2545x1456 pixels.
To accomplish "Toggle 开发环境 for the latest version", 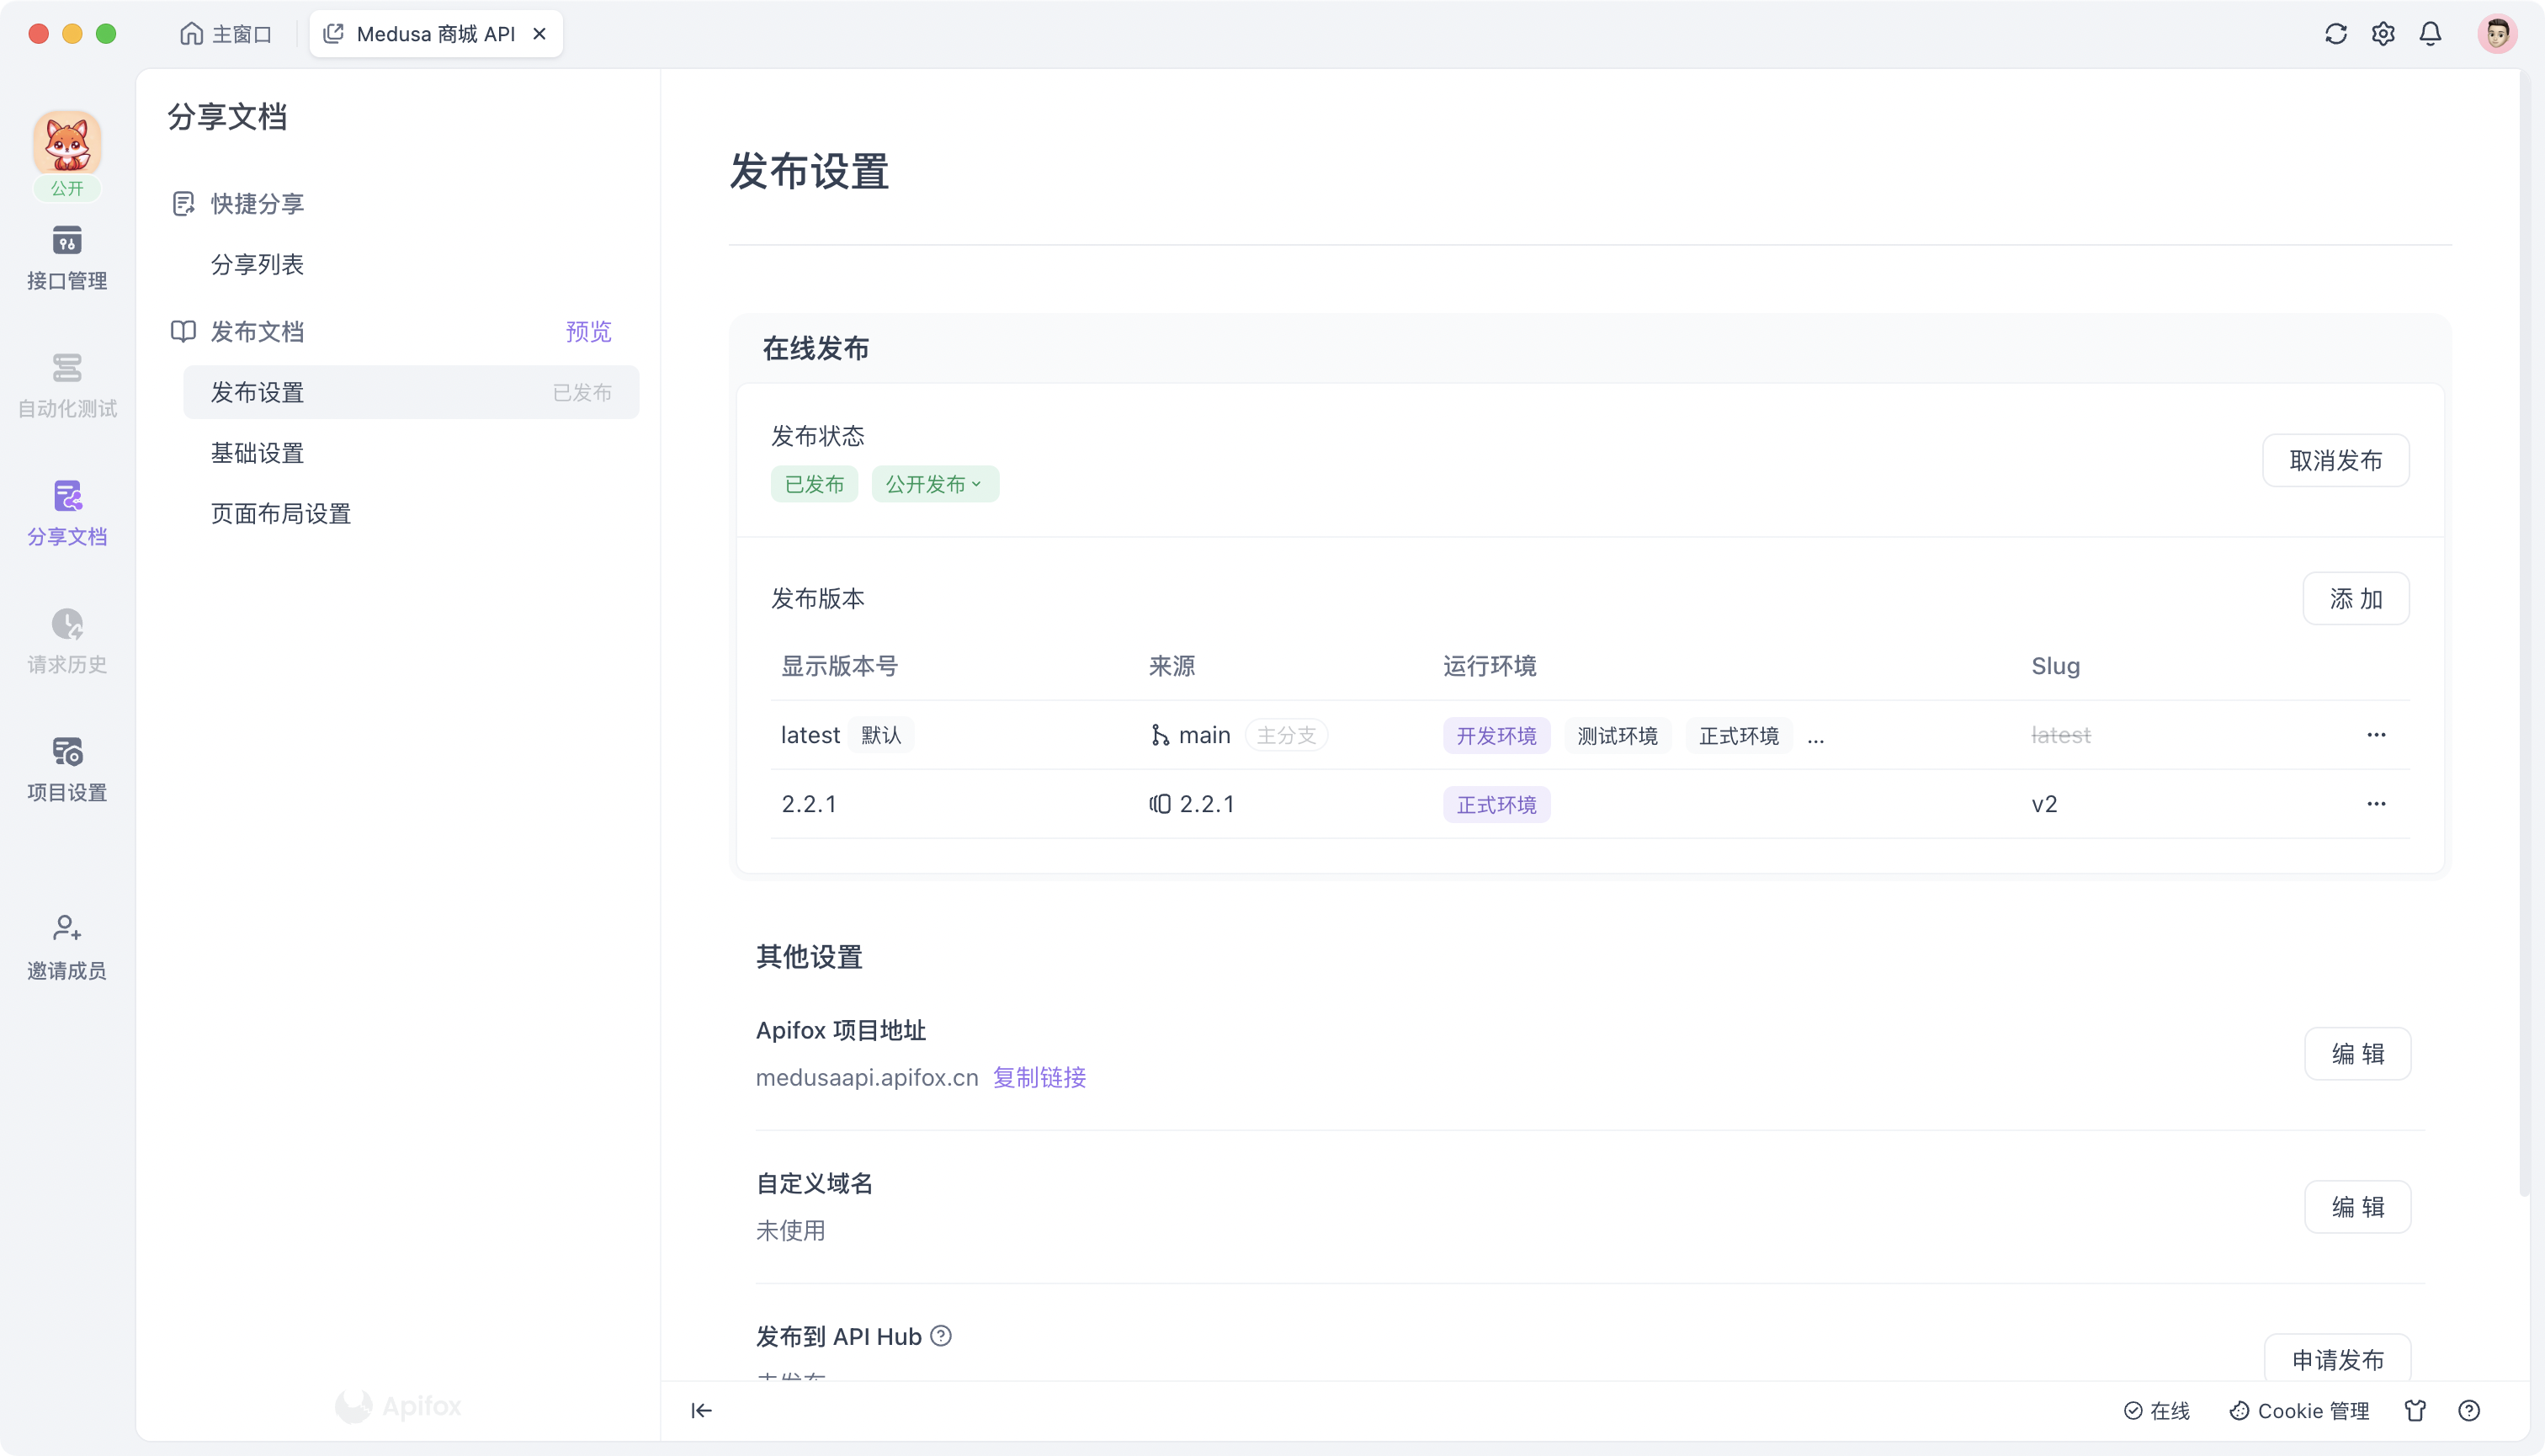I will [1496, 735].
